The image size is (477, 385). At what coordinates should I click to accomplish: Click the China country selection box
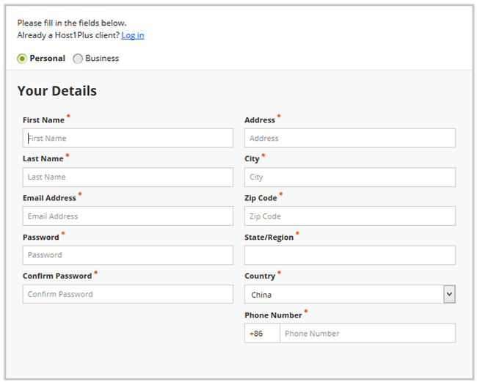tap(350, 294)
